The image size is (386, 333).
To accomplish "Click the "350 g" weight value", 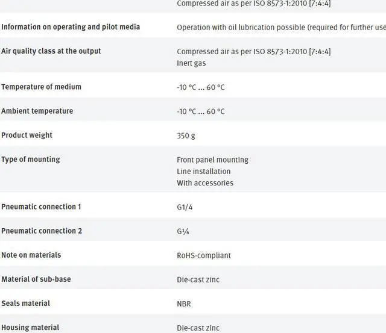I will (x=186, y=135).
